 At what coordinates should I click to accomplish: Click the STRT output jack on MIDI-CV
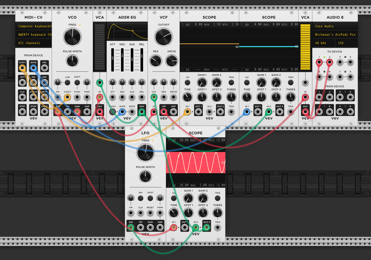(22, 112)
